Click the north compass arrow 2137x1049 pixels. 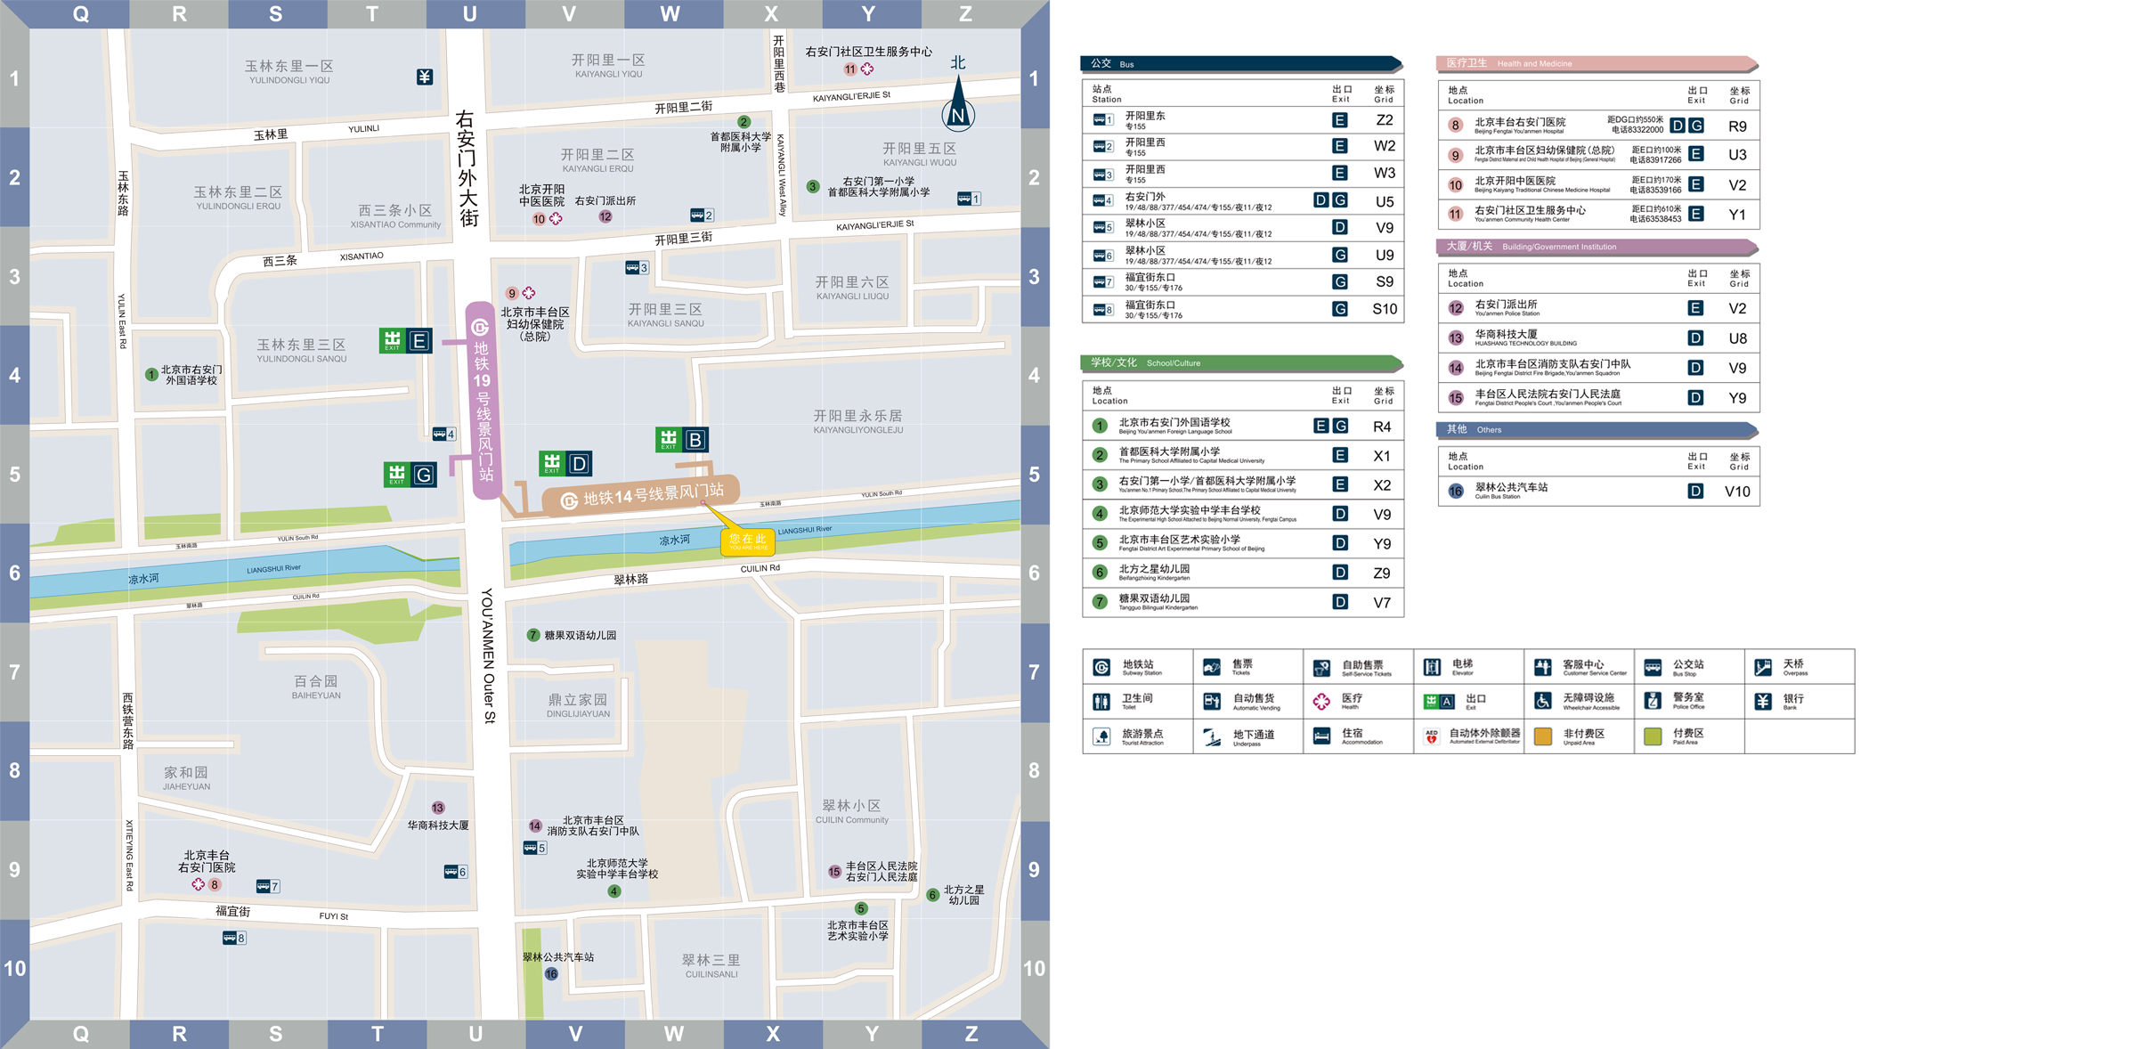958,103
